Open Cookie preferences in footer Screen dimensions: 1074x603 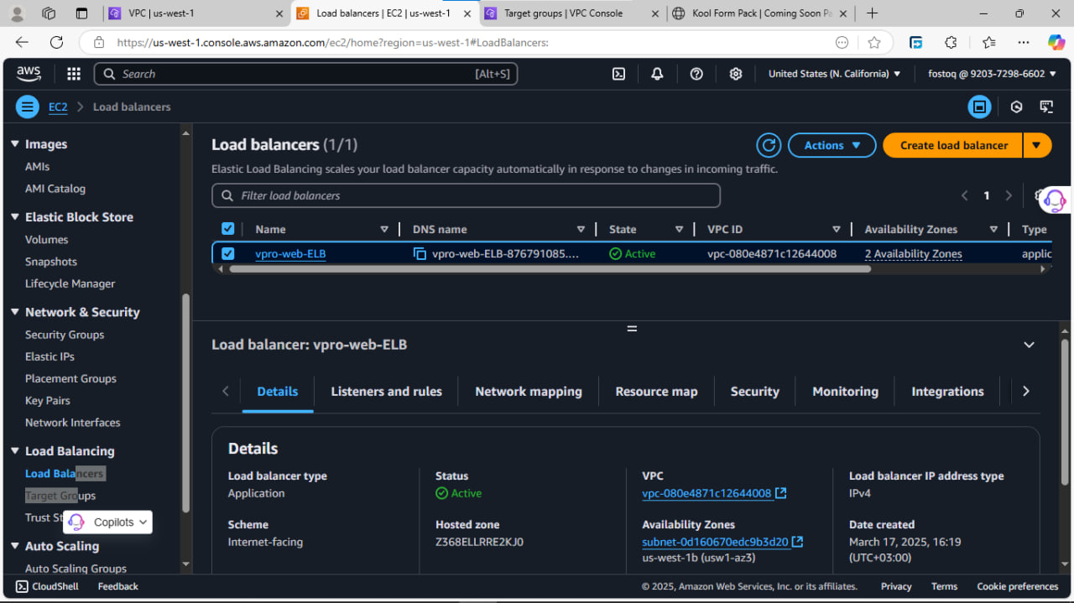tap(1017, 586)
